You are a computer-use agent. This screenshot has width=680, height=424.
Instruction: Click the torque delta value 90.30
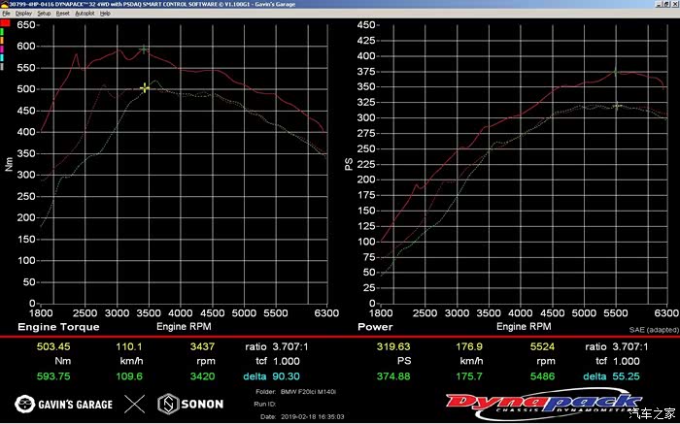[282, 376]
